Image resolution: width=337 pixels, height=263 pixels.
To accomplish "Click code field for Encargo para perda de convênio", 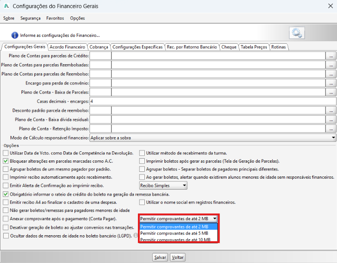I will click(100, 83).
